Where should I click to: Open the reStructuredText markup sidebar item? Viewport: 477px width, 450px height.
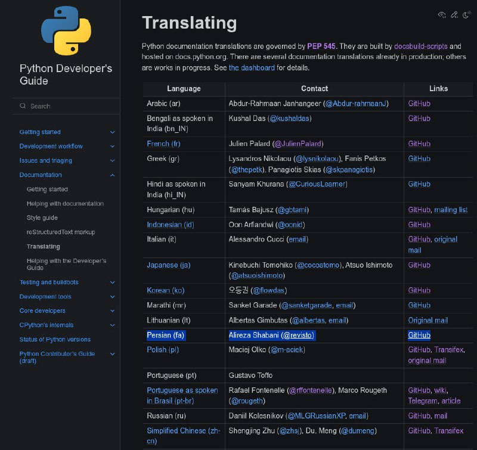pos(61,232)
